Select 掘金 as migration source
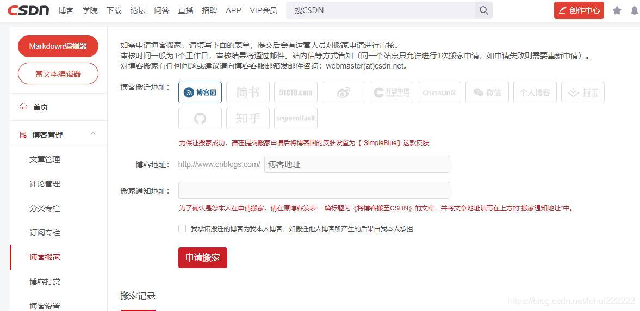Screen dimensions: 640x311 click(583, 92)
